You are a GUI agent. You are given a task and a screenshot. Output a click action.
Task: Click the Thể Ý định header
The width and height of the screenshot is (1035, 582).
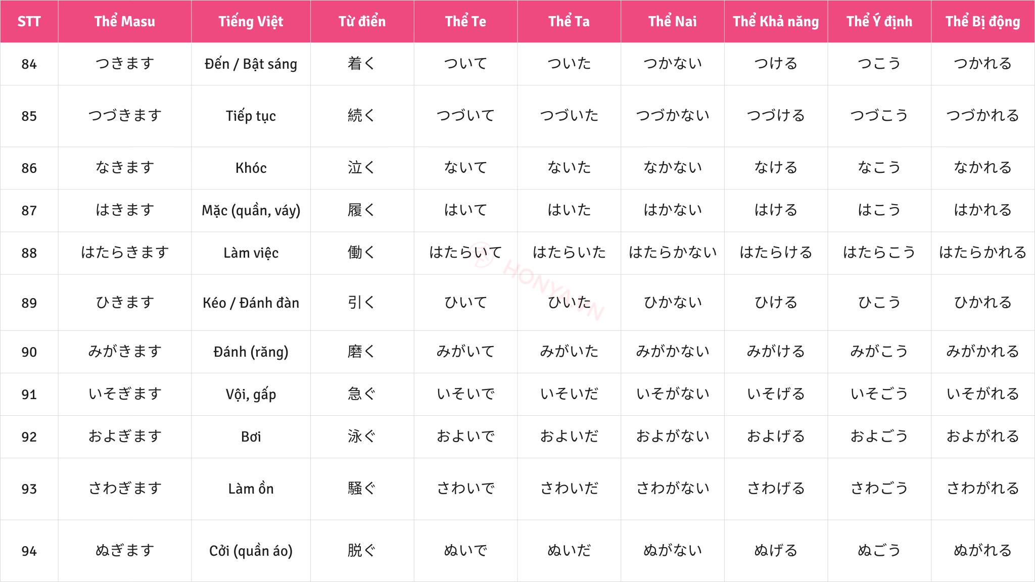[879, 21]
